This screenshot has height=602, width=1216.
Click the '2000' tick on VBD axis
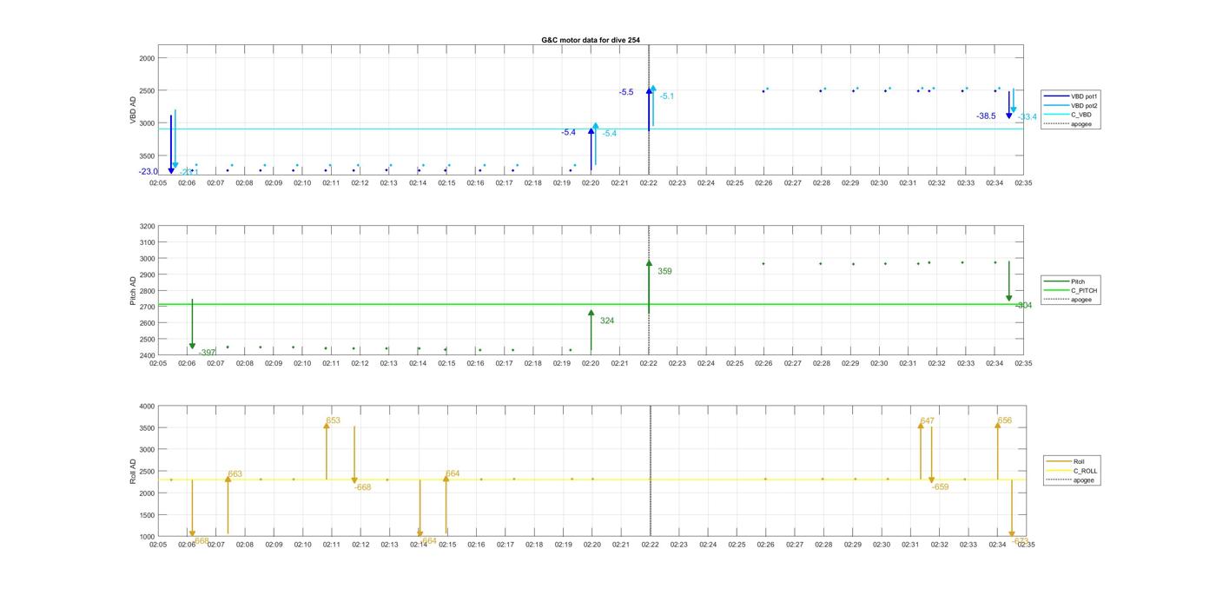pos(147,58)
